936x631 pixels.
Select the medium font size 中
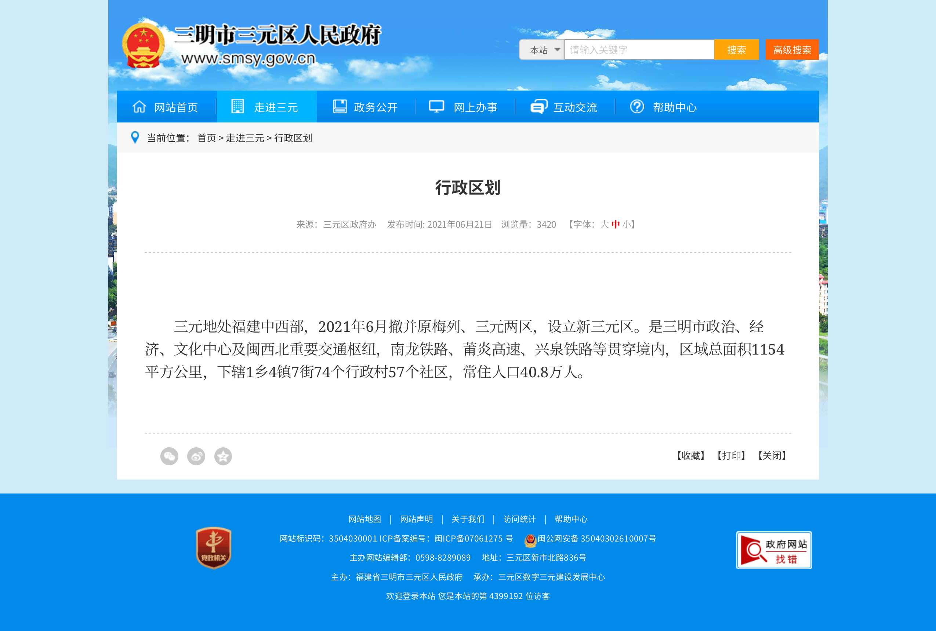coord(616,224)
